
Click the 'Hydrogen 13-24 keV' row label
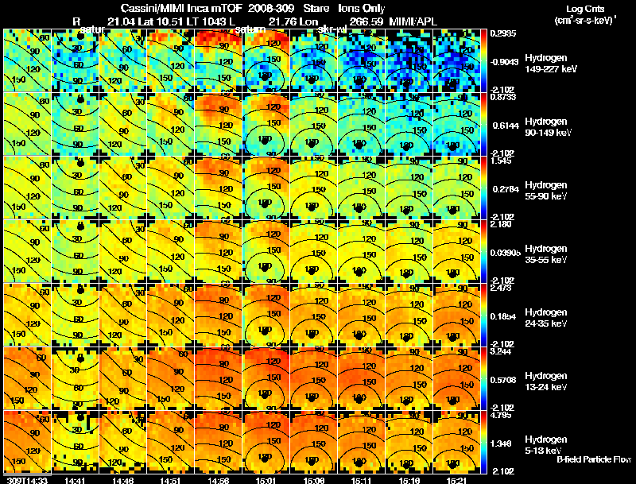coord(545,381)
